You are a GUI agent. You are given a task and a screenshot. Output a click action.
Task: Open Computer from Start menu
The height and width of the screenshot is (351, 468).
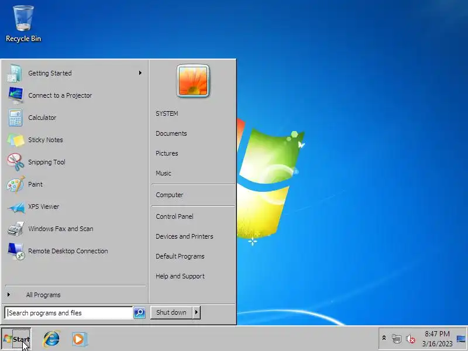(x=170, y=195)
